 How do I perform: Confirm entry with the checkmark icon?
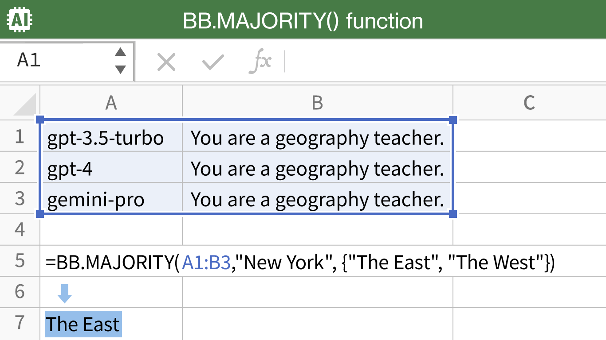click(x=213, y=62)
